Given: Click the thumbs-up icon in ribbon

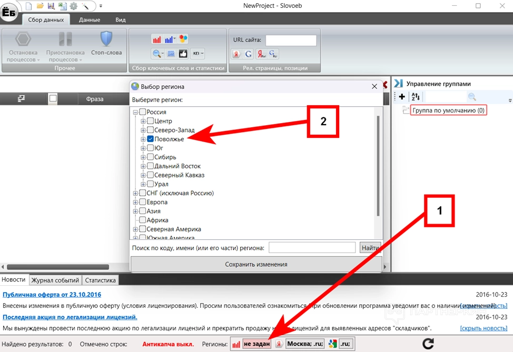Looking at the screenshot, I should (183, 54).
